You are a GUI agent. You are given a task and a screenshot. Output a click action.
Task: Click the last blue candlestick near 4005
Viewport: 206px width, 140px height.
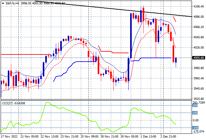coord(176,60)
